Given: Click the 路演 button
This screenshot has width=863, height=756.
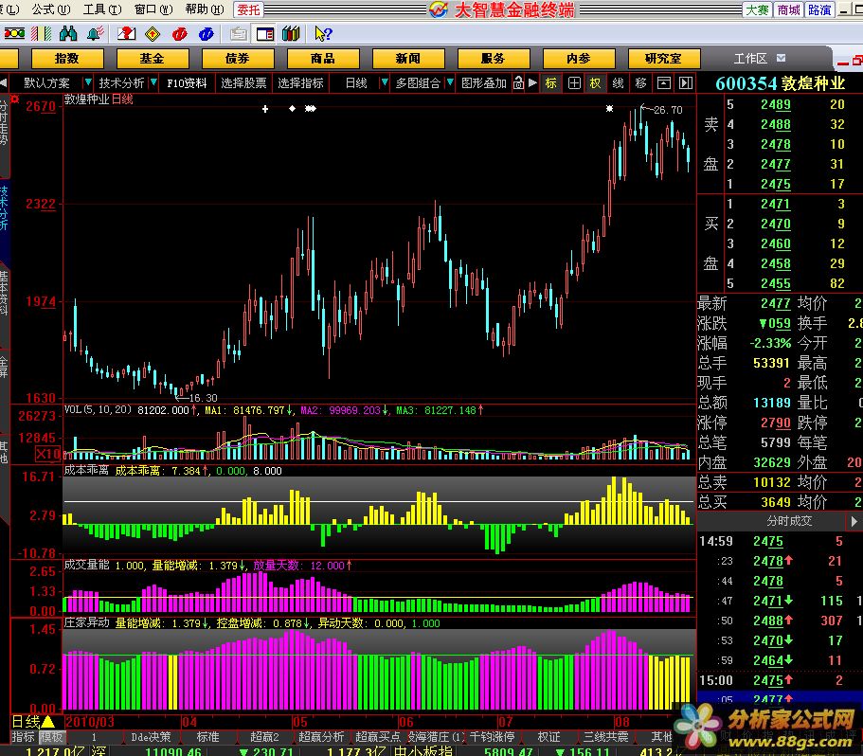Looking at the screenshot, I should pyautogui.click(x=819, y=9).
